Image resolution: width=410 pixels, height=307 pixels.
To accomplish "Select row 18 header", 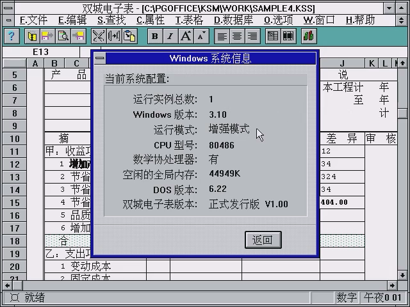I will (x=15, y=241).
